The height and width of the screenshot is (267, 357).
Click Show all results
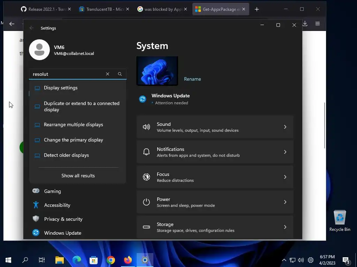coord(78,176)
